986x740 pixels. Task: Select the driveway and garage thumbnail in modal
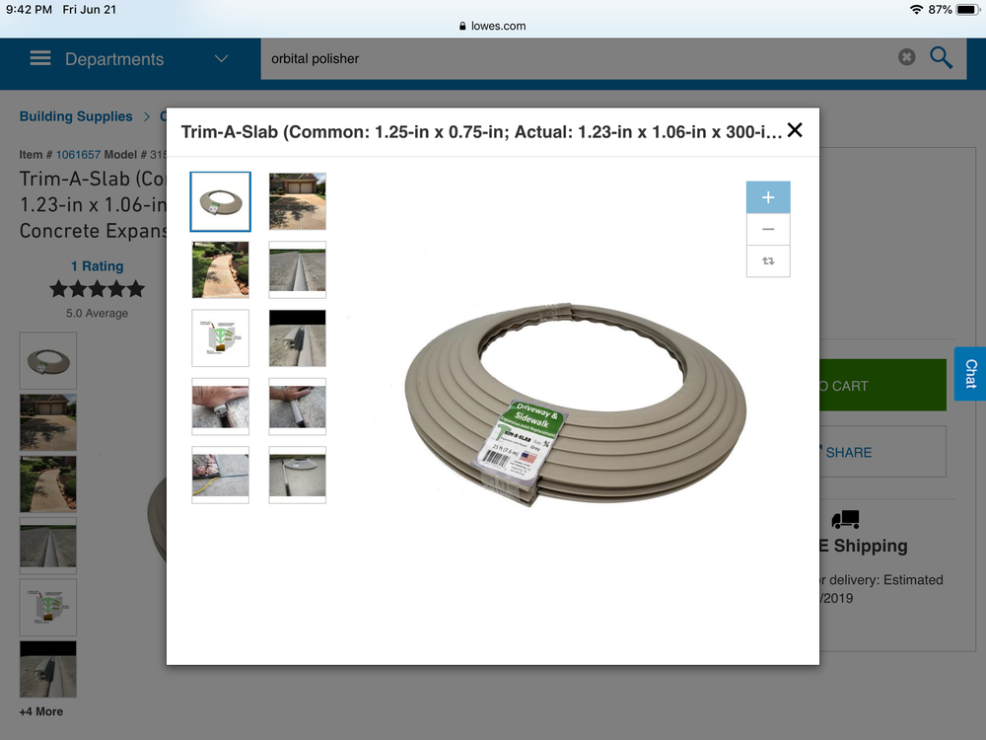[x=298, y=201]
